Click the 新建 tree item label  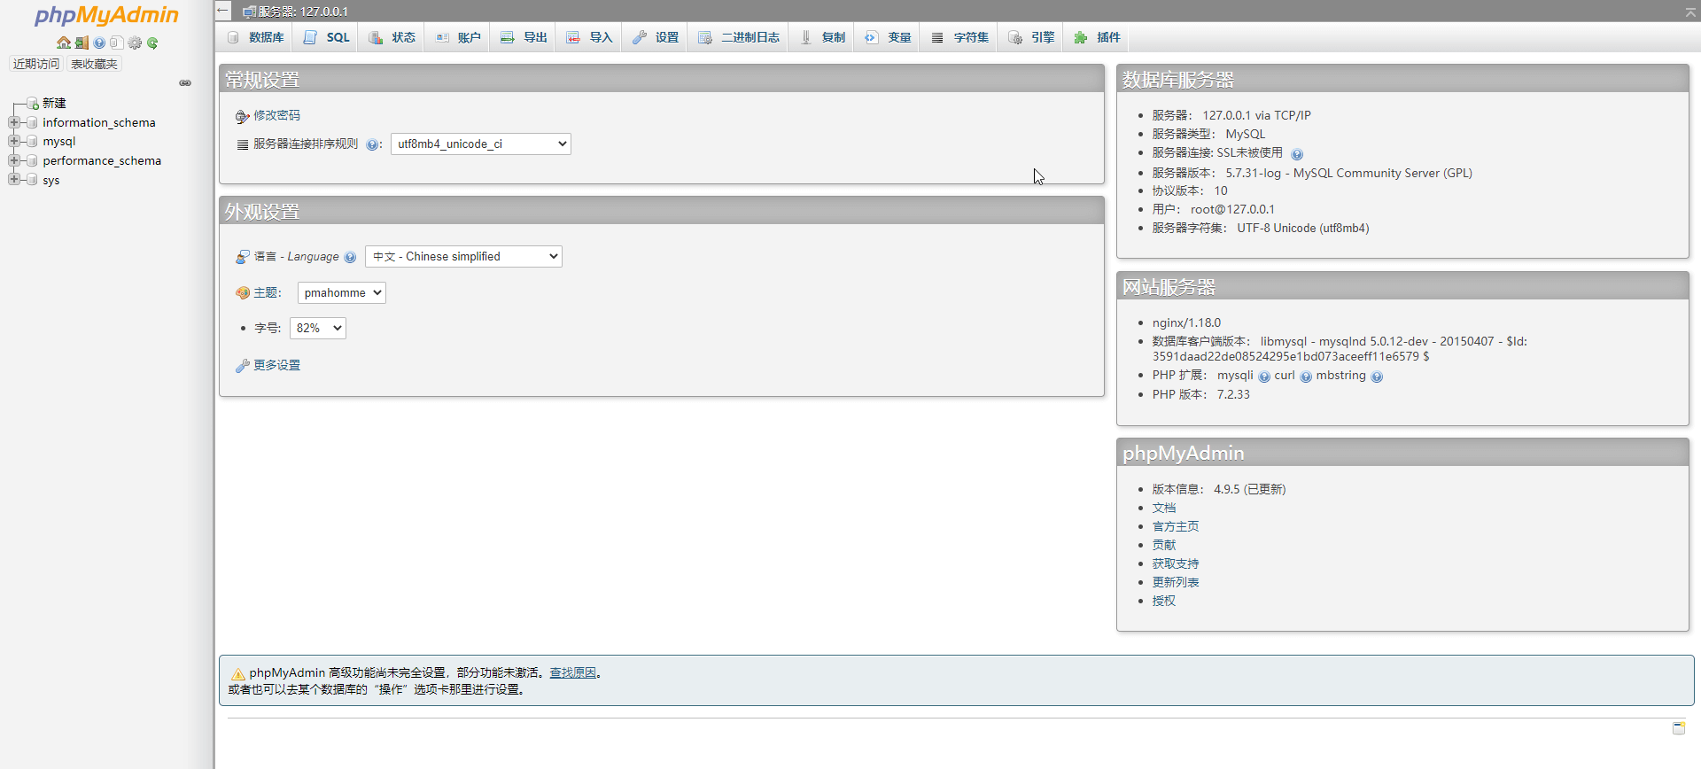click(x=54, y=103)
